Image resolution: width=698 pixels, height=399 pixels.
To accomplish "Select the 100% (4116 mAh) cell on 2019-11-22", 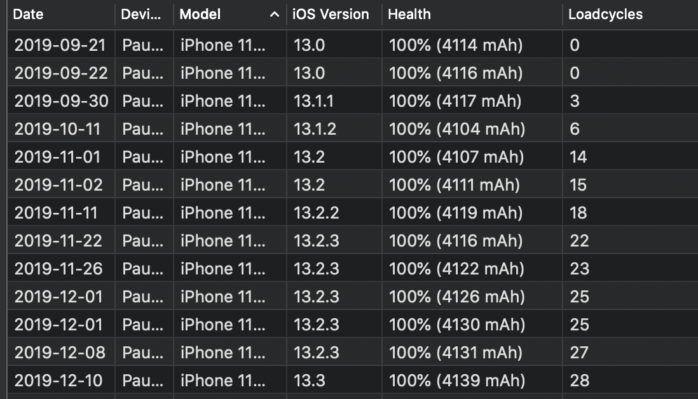I will point(455,241).
